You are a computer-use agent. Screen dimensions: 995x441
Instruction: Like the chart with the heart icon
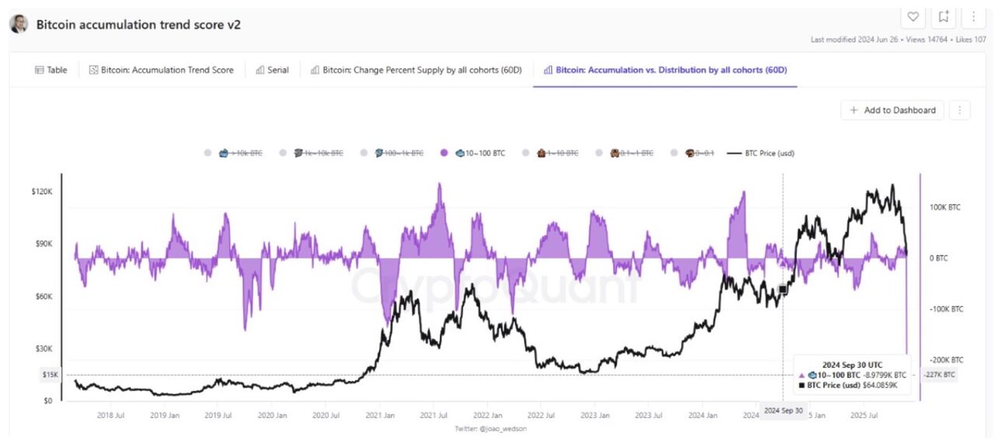pos(913,16)
